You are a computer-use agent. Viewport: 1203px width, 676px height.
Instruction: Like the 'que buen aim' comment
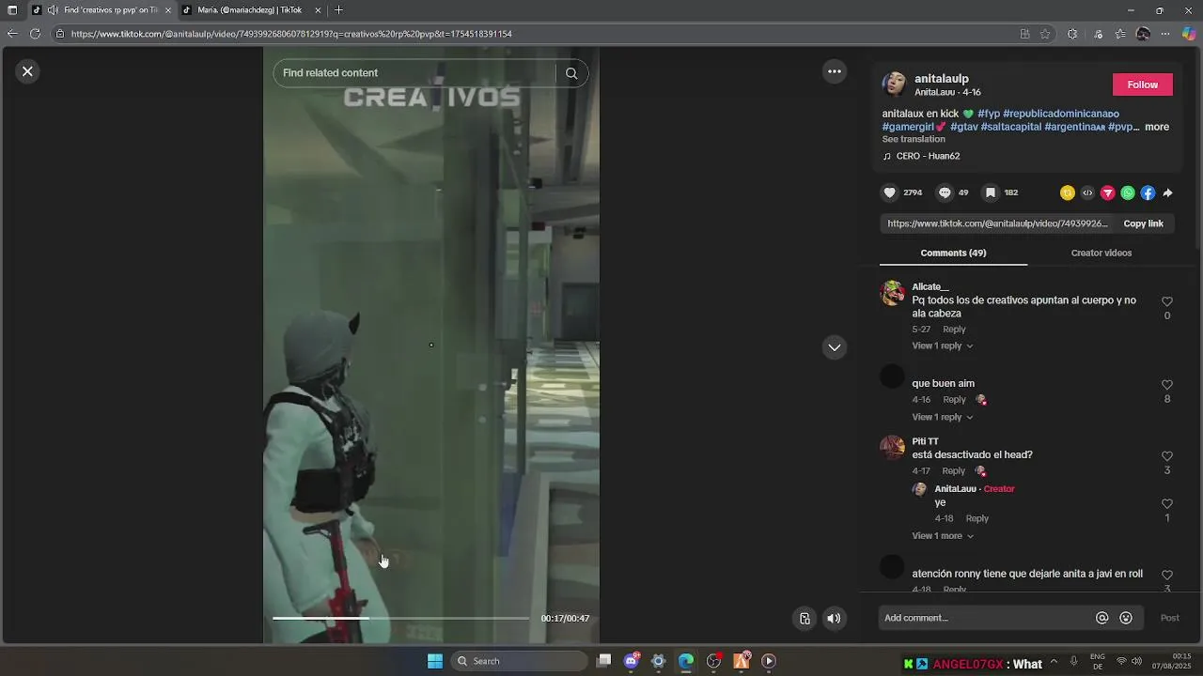coord(1167,385)
